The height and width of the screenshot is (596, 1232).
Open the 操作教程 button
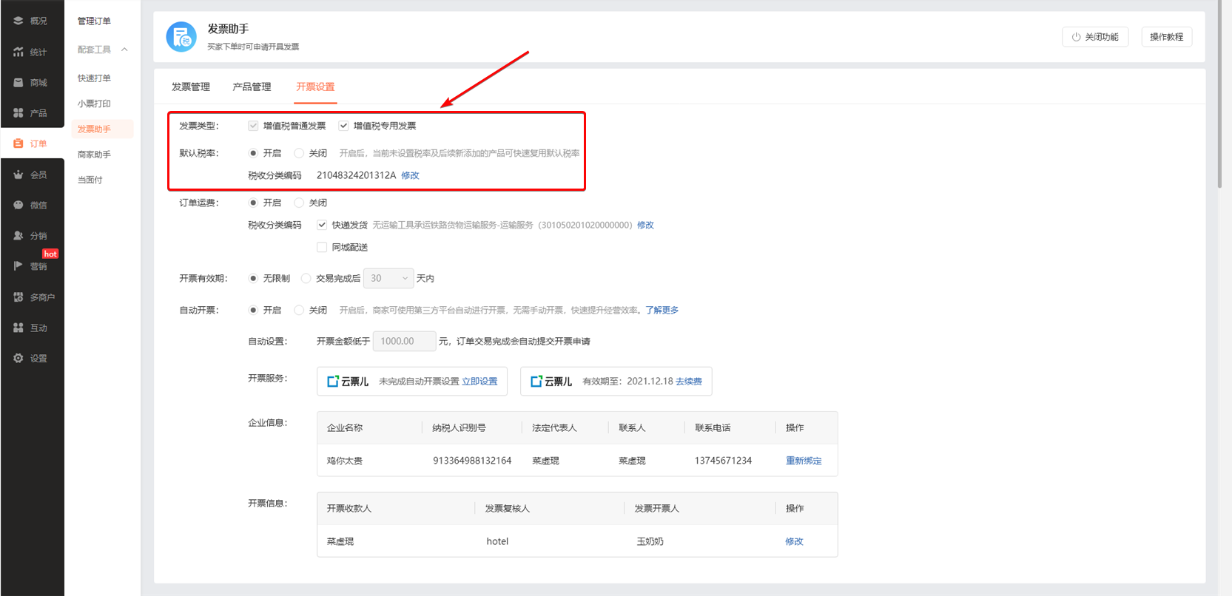pyautogui.click(x=1167, y=37)
